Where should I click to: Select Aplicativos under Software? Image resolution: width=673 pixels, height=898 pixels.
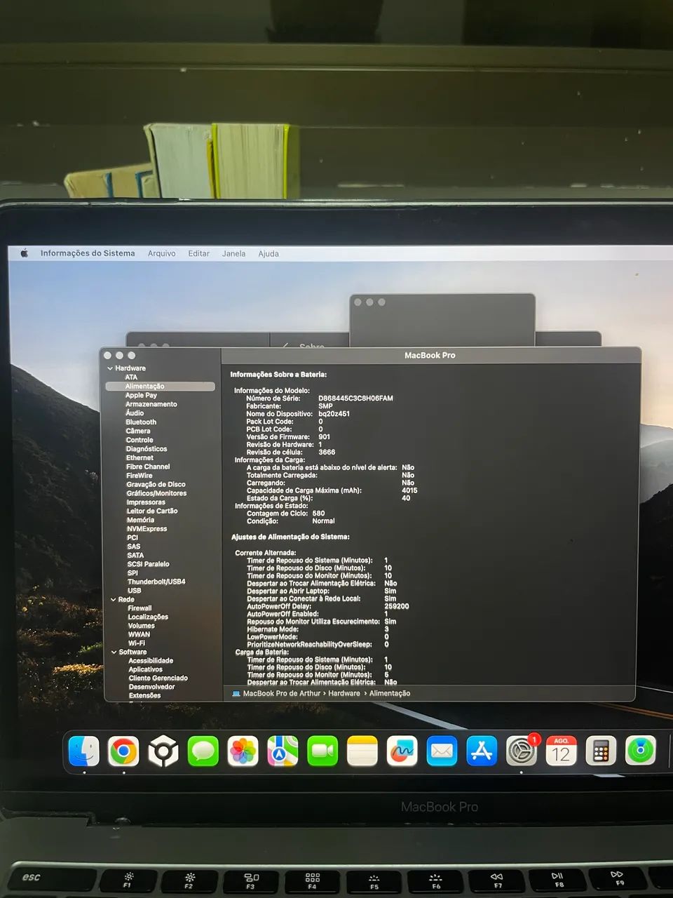146,669
